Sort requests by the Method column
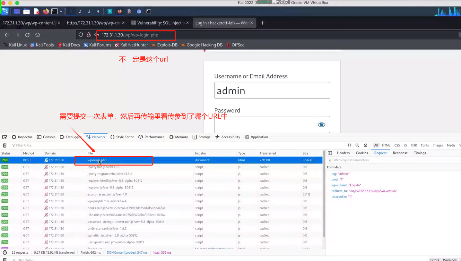 pos(32,153)
